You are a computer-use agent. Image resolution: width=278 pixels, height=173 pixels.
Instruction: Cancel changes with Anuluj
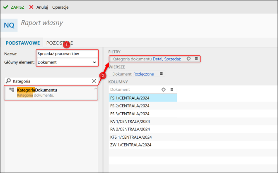pos(39,7)
